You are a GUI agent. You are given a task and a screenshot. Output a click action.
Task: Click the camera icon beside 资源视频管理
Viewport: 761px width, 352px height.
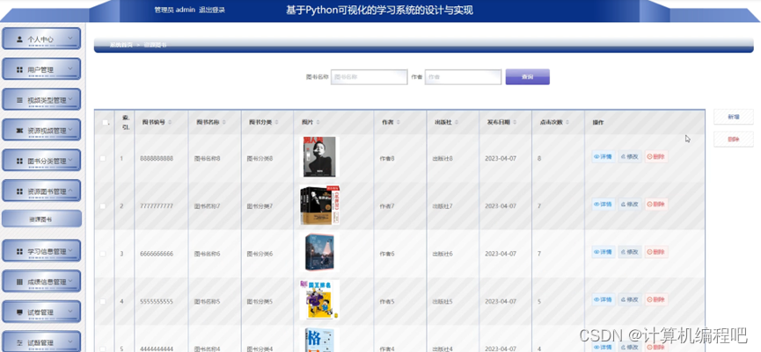pos(19,131)
